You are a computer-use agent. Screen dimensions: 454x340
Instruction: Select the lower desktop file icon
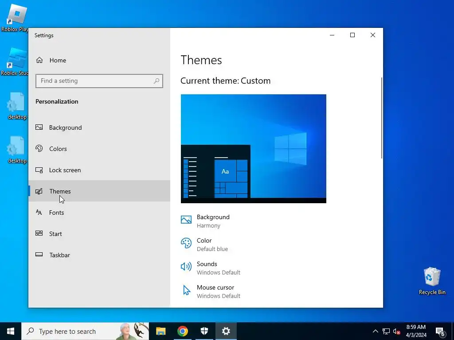[x=16, y=150]
